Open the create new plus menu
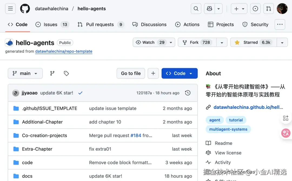 (239, 9)
